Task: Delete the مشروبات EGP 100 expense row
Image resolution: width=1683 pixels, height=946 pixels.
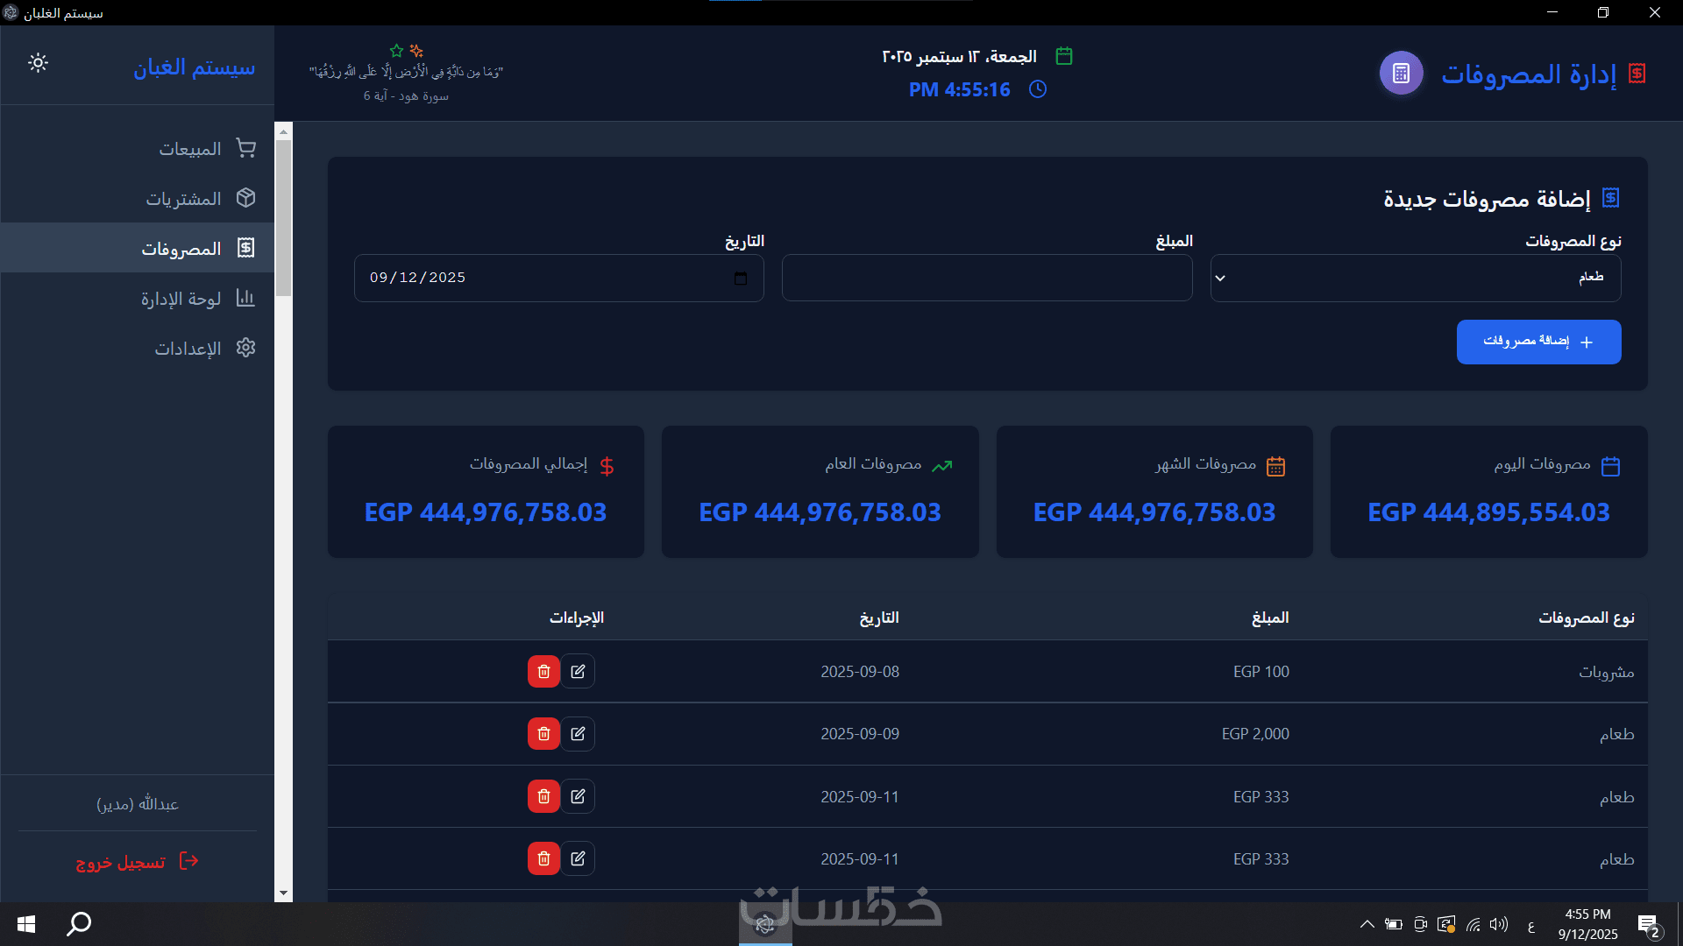Action: (x=543, y=672)
